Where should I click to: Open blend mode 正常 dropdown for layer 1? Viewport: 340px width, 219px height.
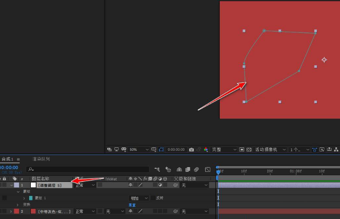(85, 185)
